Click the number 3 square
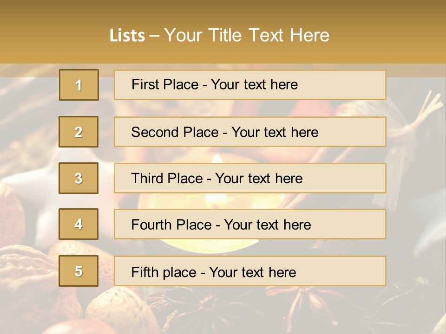This screenshot has height=334, width=446. [79, 178]
